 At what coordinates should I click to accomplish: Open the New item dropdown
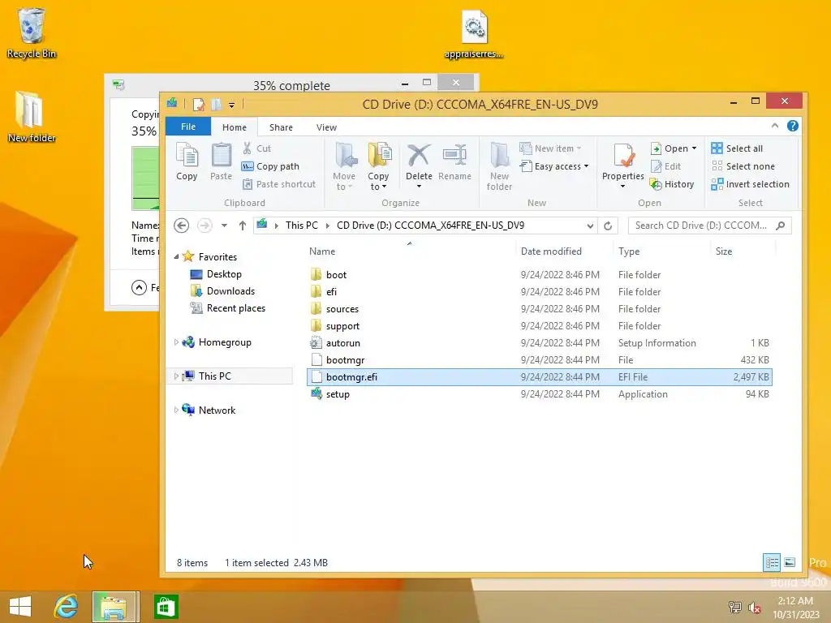[x=551, y=148]
